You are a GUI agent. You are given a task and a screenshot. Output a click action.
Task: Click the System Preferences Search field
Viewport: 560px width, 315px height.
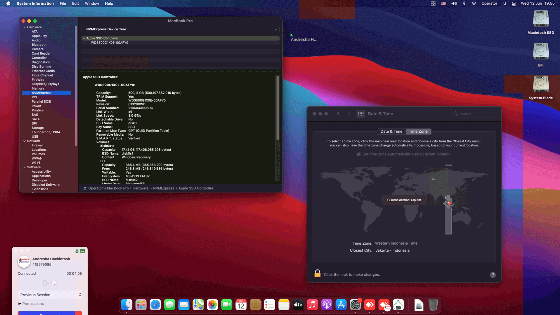click(475, 114)
